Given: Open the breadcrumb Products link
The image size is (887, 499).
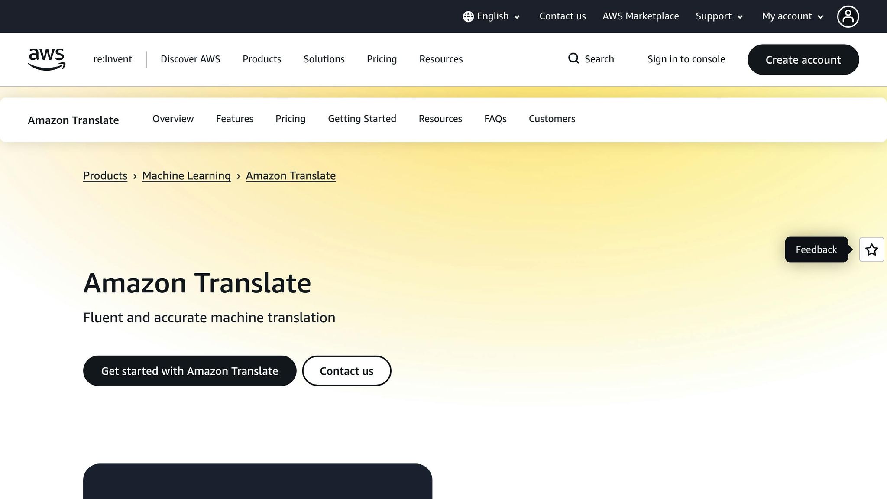Looking at the screenshot, I should coord(105,176).
